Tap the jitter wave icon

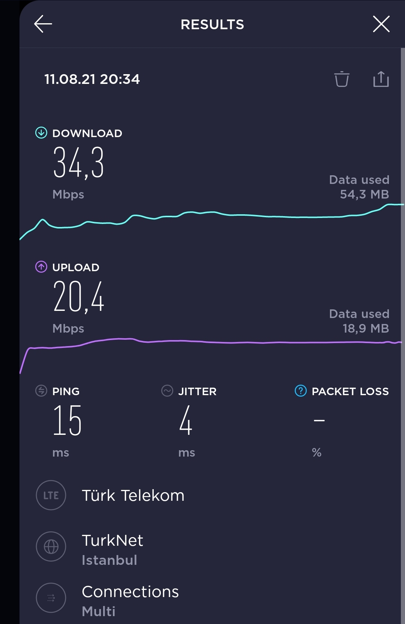[x=167, y=391]
